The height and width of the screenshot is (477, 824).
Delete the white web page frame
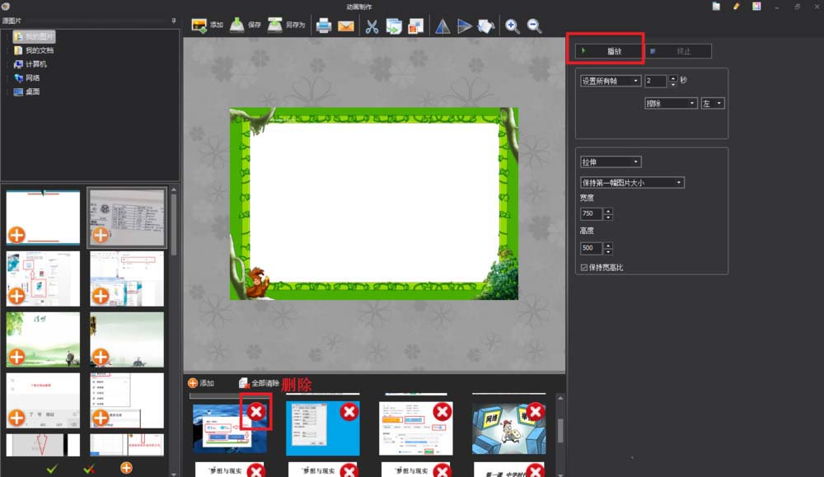pos(442,412)
